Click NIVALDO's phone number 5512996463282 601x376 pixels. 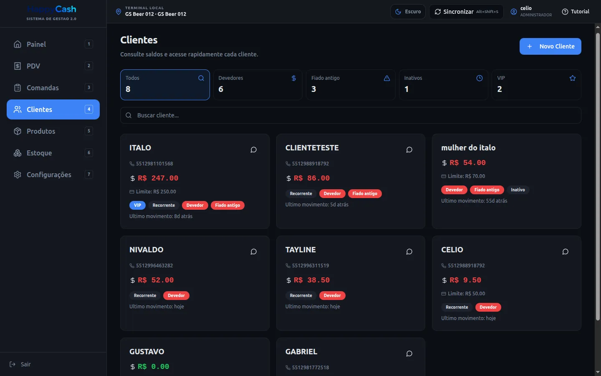(154, 266)
